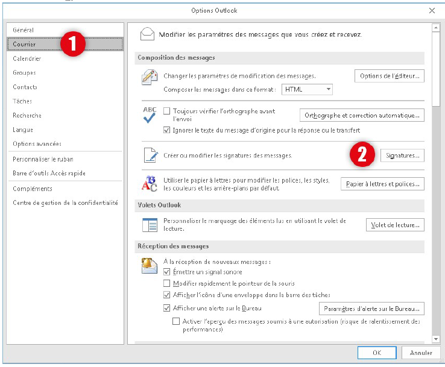Click the signature pen-and-page icon

pos(149,155)
